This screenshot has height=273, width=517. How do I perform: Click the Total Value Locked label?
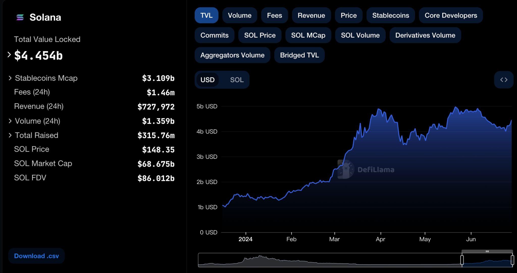pyautogui.click(x=47, y=39)
